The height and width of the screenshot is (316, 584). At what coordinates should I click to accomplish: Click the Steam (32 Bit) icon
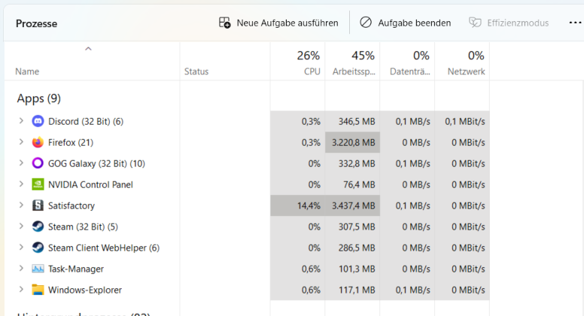38,226
